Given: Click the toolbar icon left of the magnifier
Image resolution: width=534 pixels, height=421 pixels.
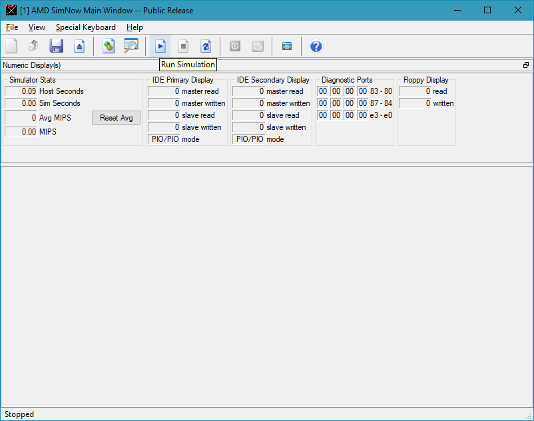Looking at the screenshot, I should (x=109, y=46).
